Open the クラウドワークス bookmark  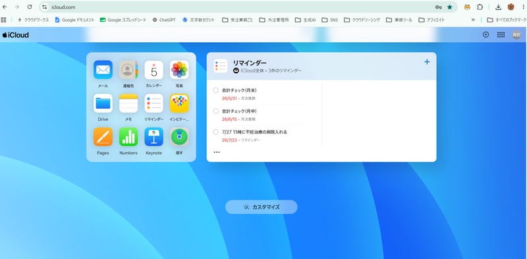pos(33,20)
